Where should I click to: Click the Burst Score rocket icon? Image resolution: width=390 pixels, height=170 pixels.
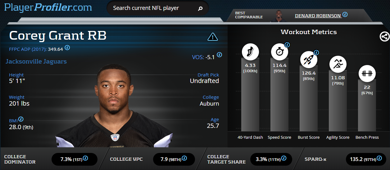tap(309, 59)
